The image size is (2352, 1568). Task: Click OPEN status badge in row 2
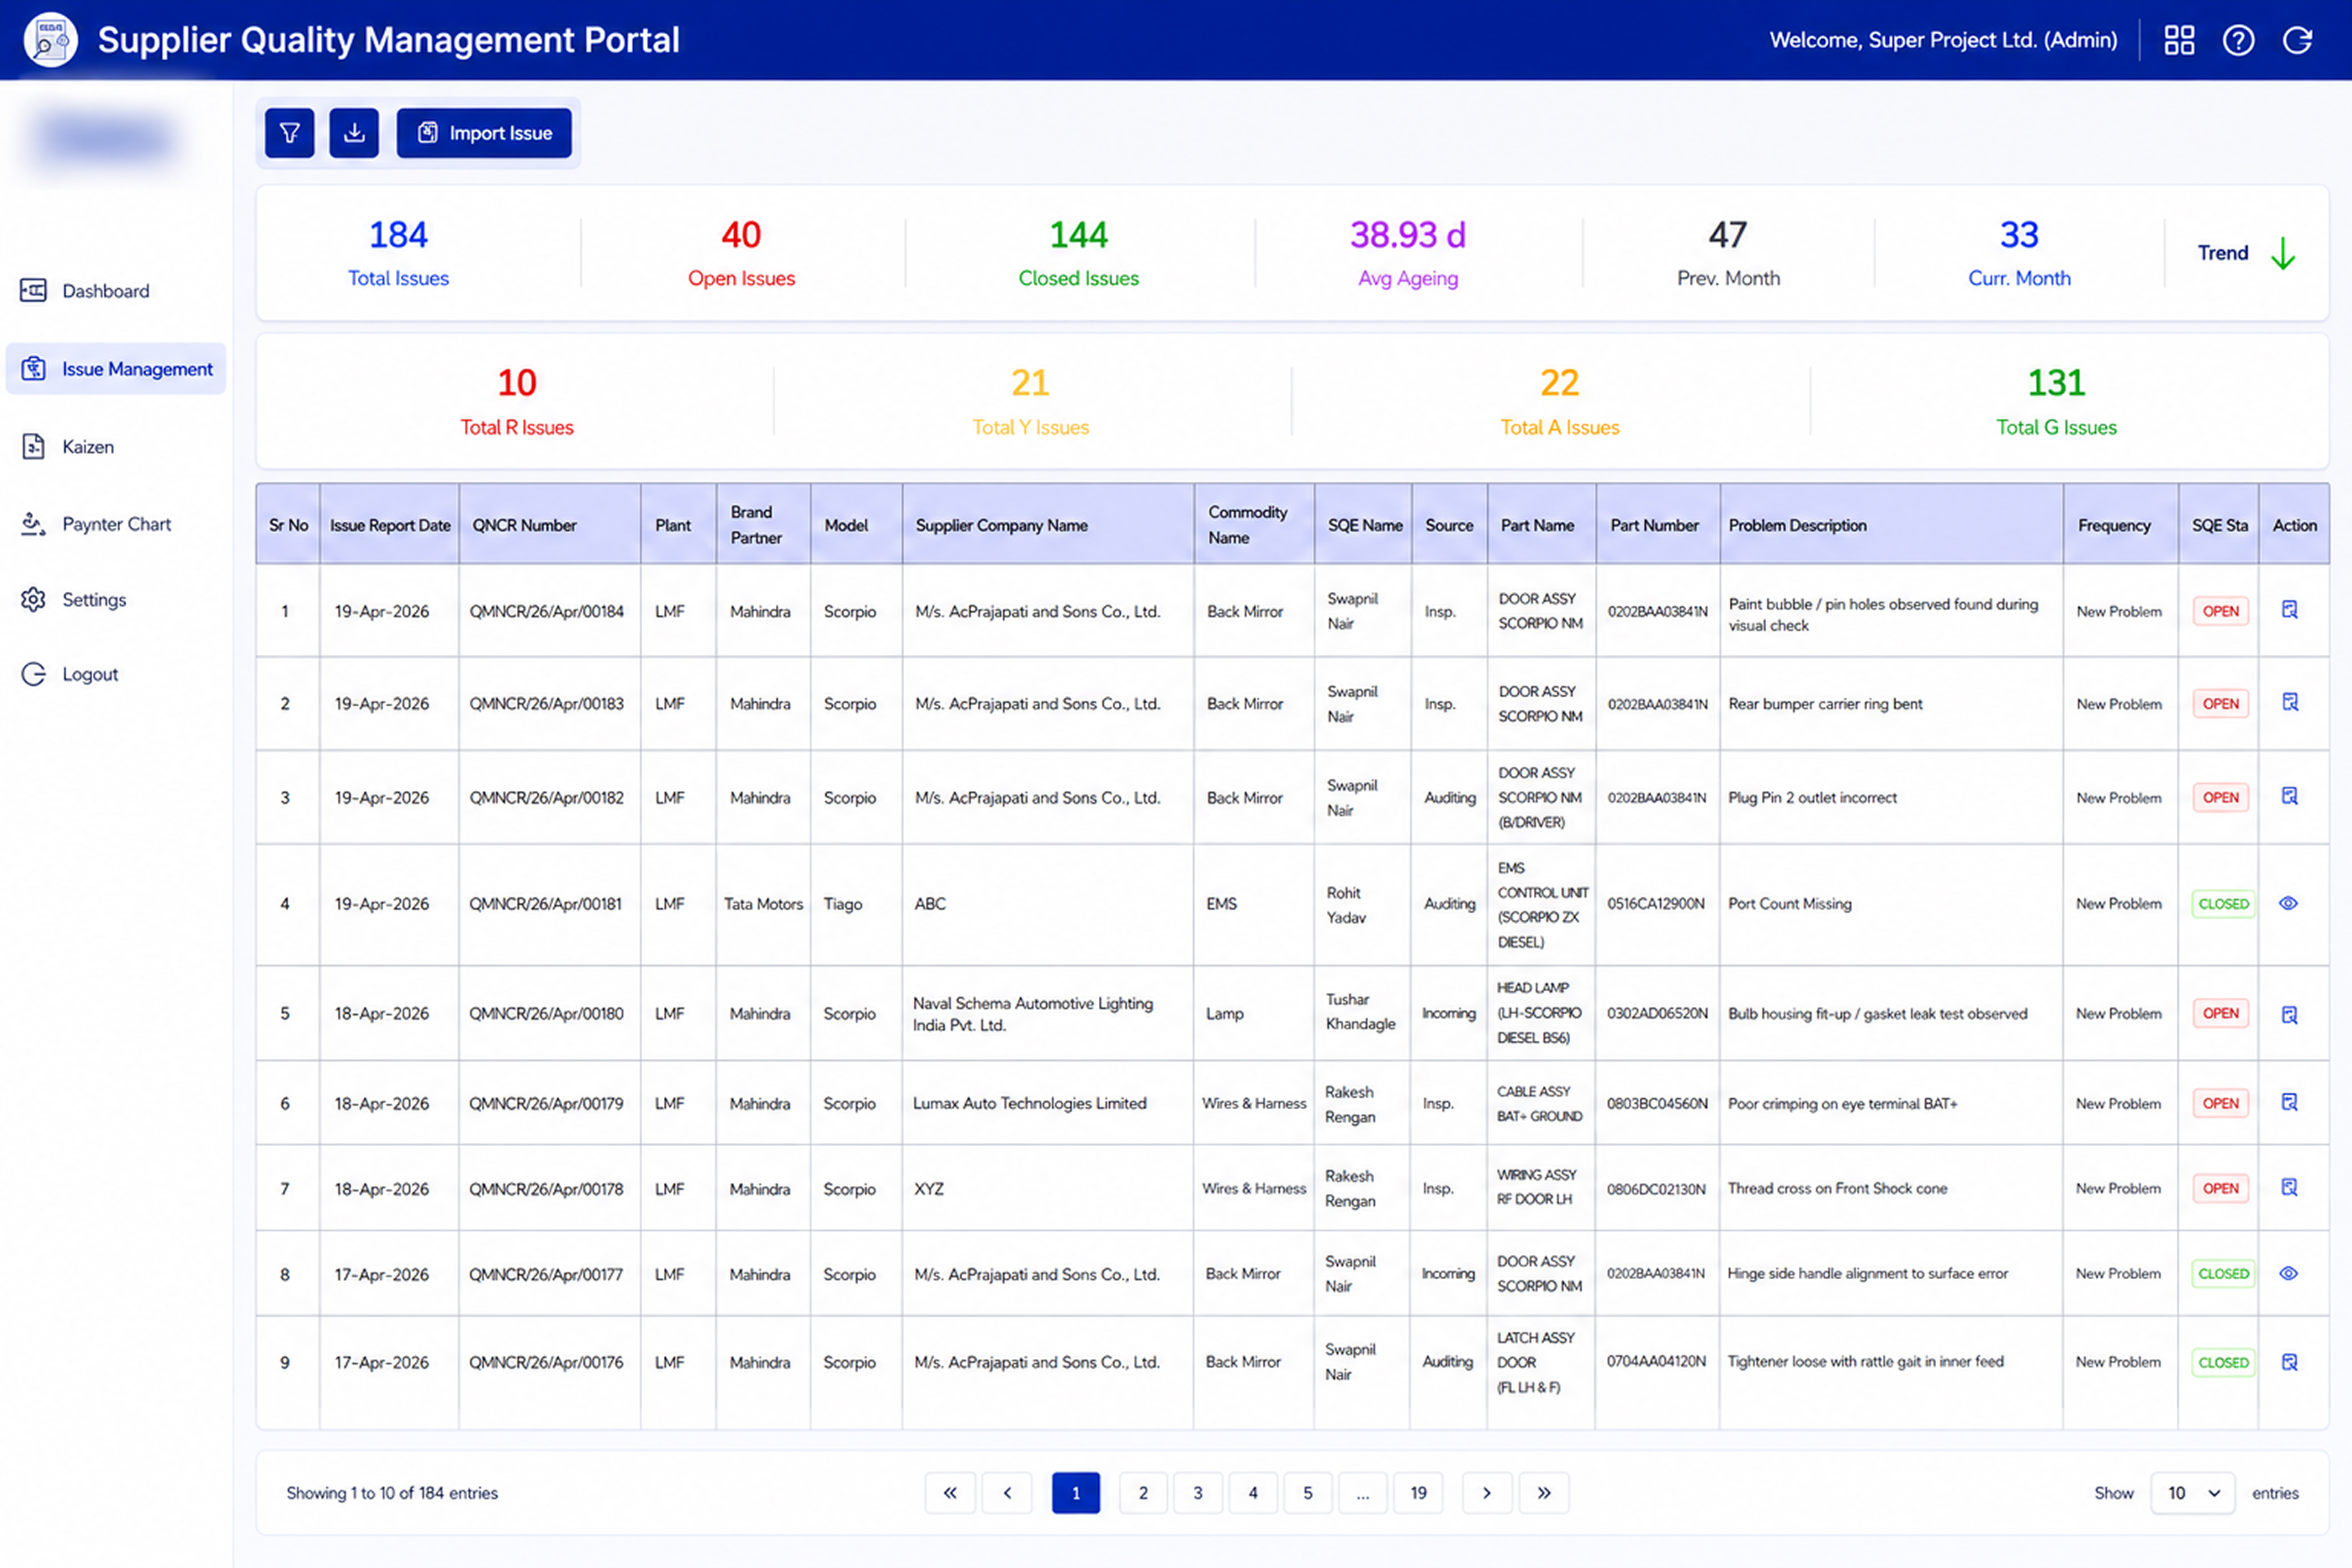(x=2221, y=704)
